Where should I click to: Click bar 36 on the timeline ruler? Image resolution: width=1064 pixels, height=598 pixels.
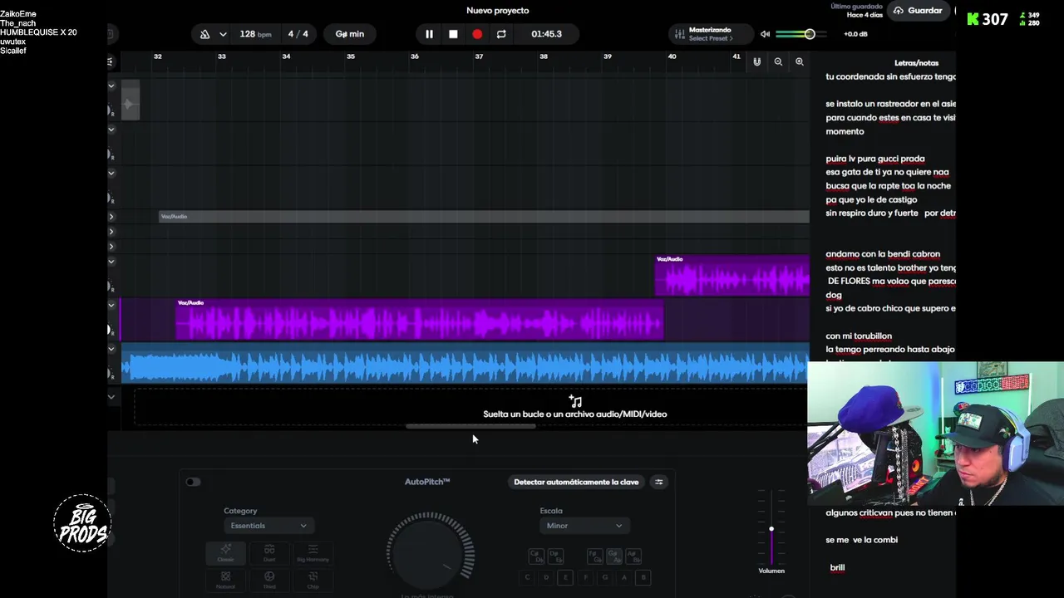tap(415, 56)
